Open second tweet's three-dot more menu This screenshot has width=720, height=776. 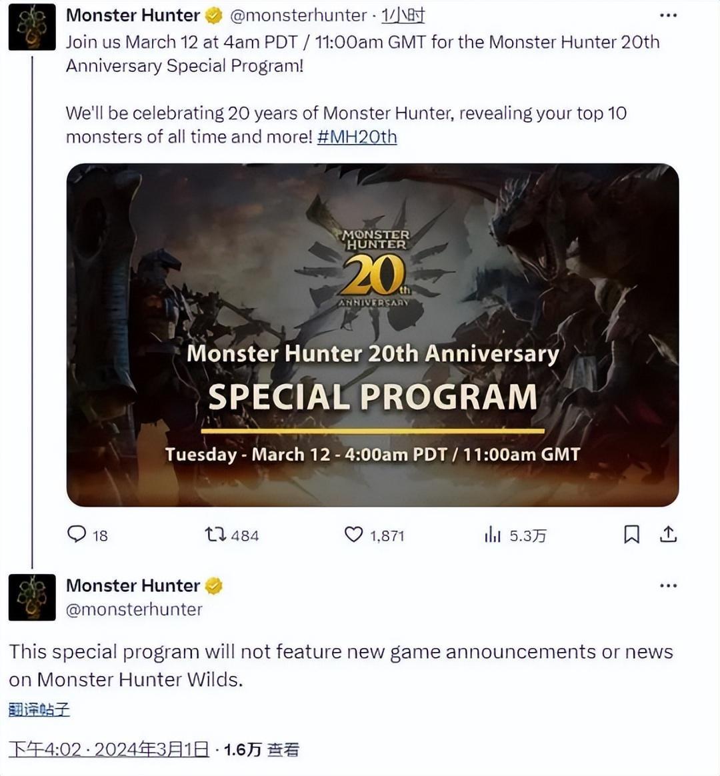tap(668, 585)
